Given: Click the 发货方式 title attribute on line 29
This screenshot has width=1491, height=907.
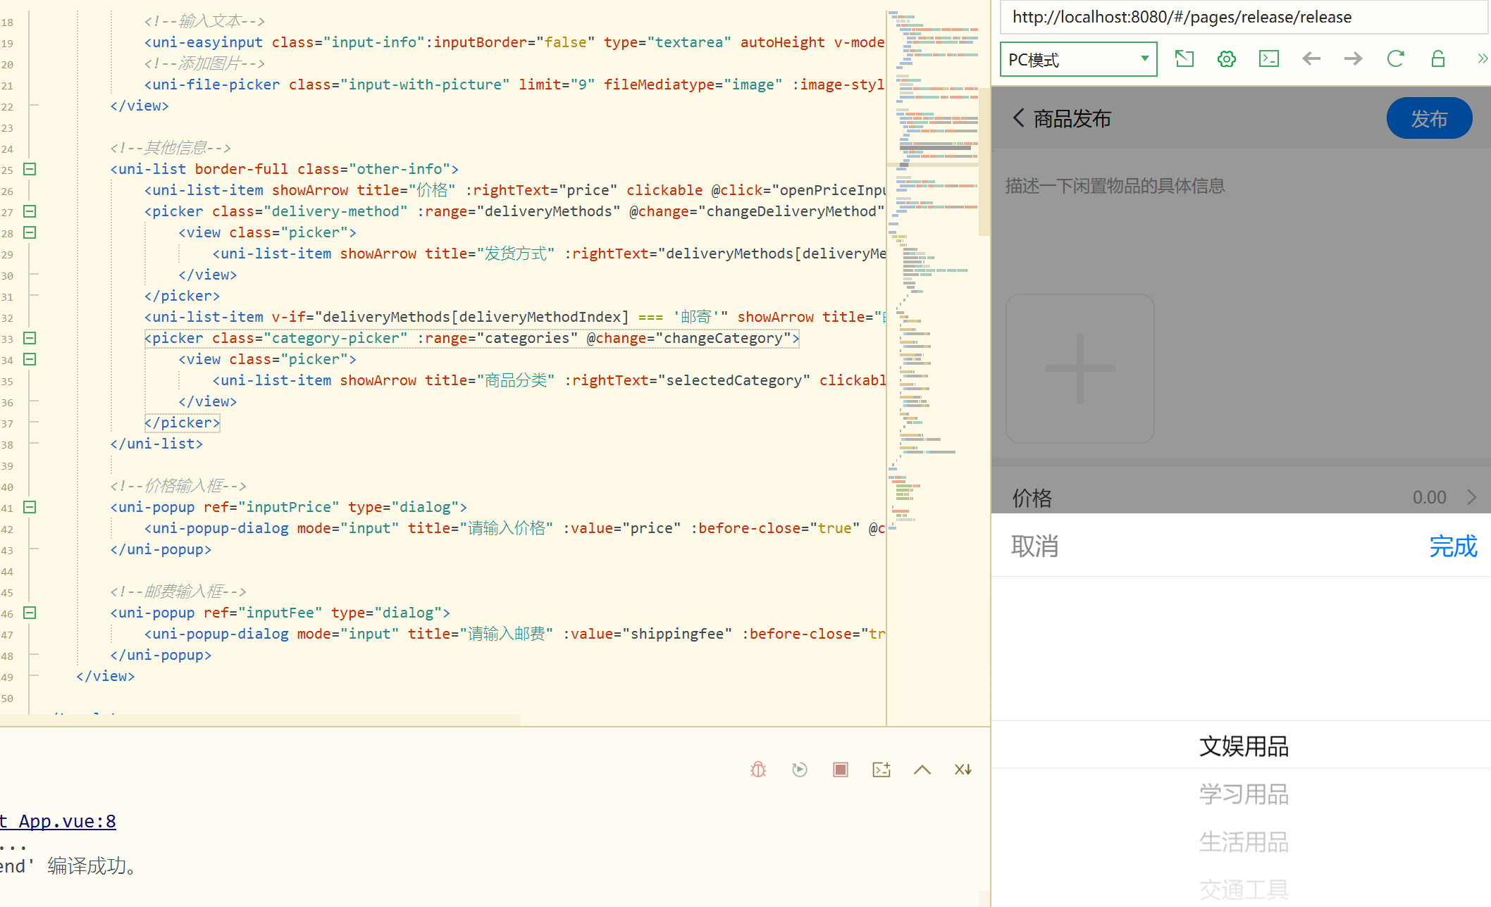Looking at the screenshot, I should coord(490,254).
